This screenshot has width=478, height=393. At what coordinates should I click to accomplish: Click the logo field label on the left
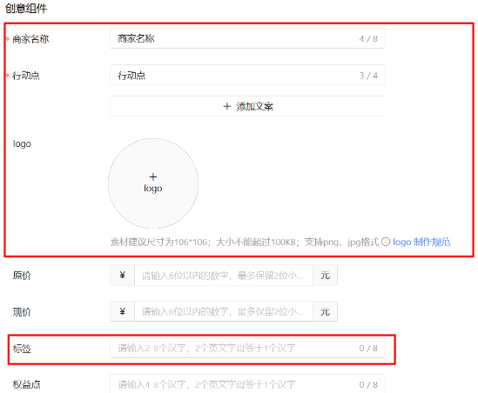[x=22, y=143]
